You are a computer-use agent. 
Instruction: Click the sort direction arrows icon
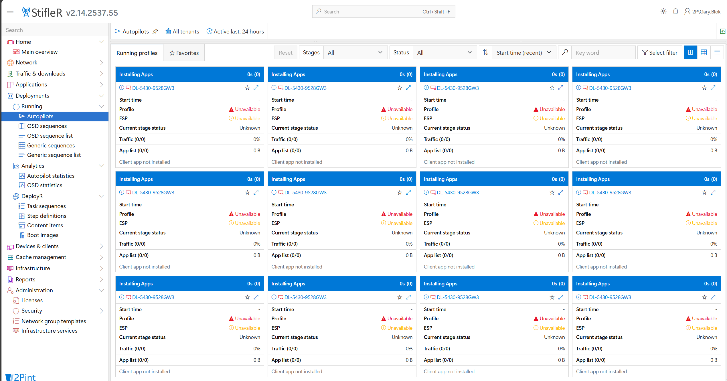click(x=485, y=52)
